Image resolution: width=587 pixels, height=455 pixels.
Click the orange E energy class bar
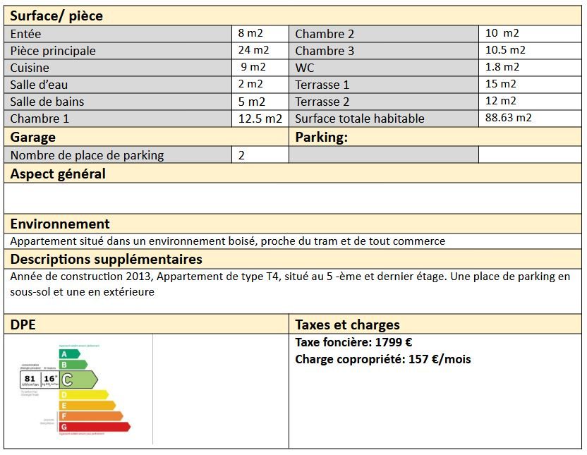point(87,405)
